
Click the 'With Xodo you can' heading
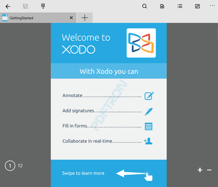(x=109, y=71)
